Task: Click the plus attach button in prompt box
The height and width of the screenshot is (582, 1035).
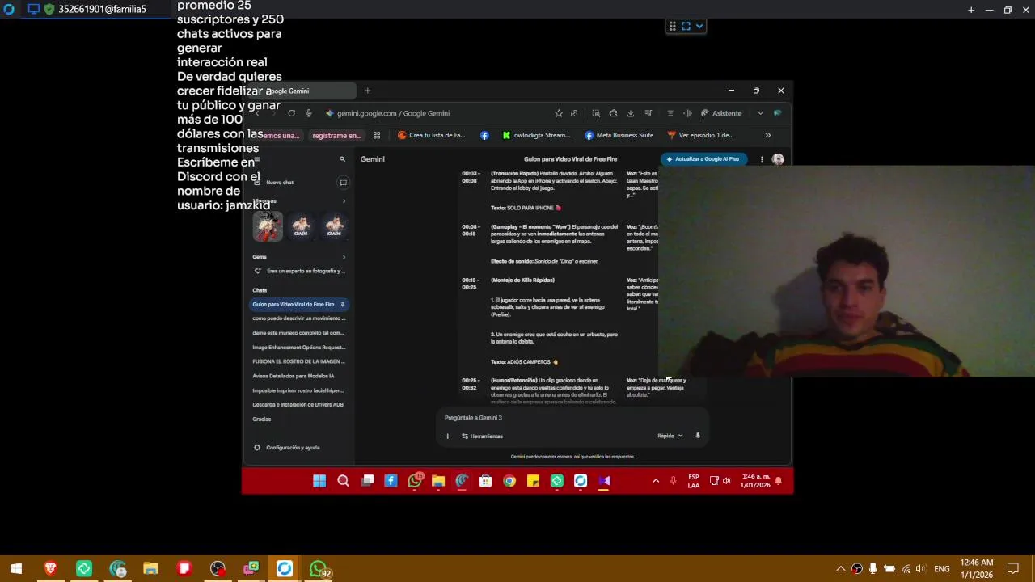Action: (x=447, y=436)
